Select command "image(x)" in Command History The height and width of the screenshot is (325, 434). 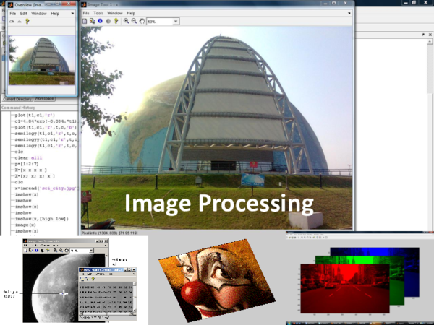pyautogui.click(x=25, y=225)
